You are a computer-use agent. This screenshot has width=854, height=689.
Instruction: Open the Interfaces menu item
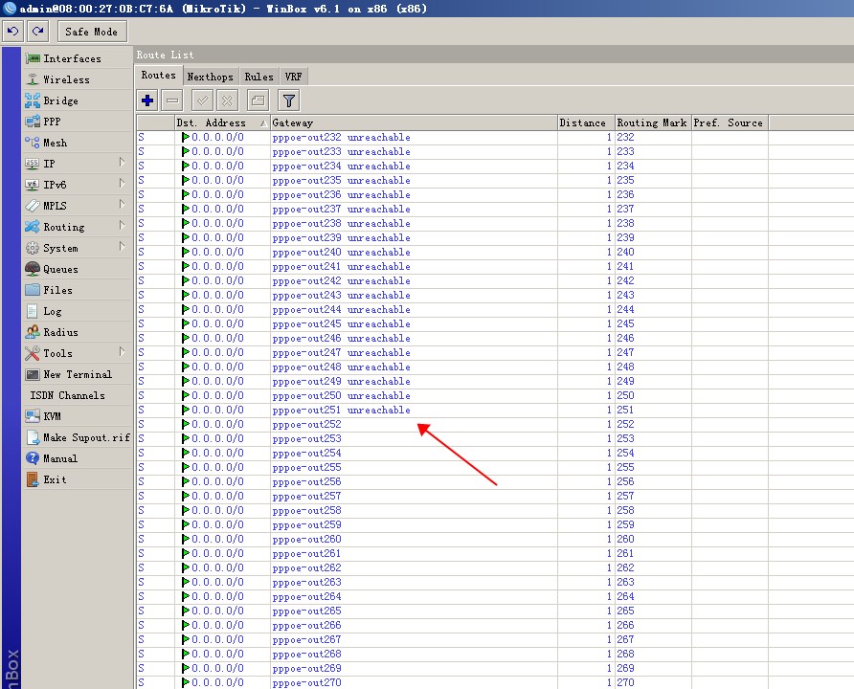(72, 58)
